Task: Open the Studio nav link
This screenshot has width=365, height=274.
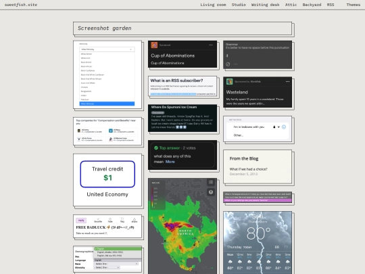Action: (x=239, y=5)
